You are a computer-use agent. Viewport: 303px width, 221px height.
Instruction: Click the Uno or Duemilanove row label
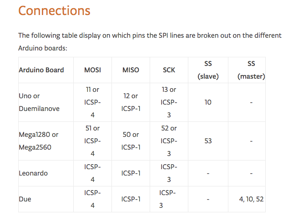click(39, 102)
